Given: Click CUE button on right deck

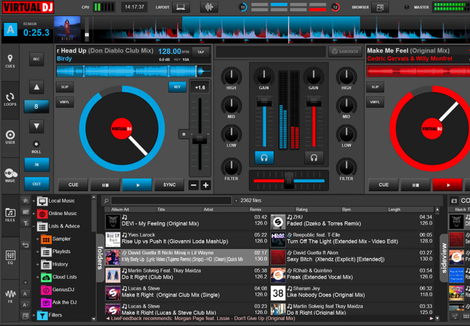Looking at the screenshot, I should click(x=384, y=184).
